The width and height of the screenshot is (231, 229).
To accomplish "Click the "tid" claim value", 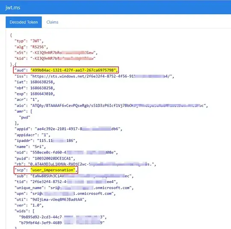I will click(73, 182).
